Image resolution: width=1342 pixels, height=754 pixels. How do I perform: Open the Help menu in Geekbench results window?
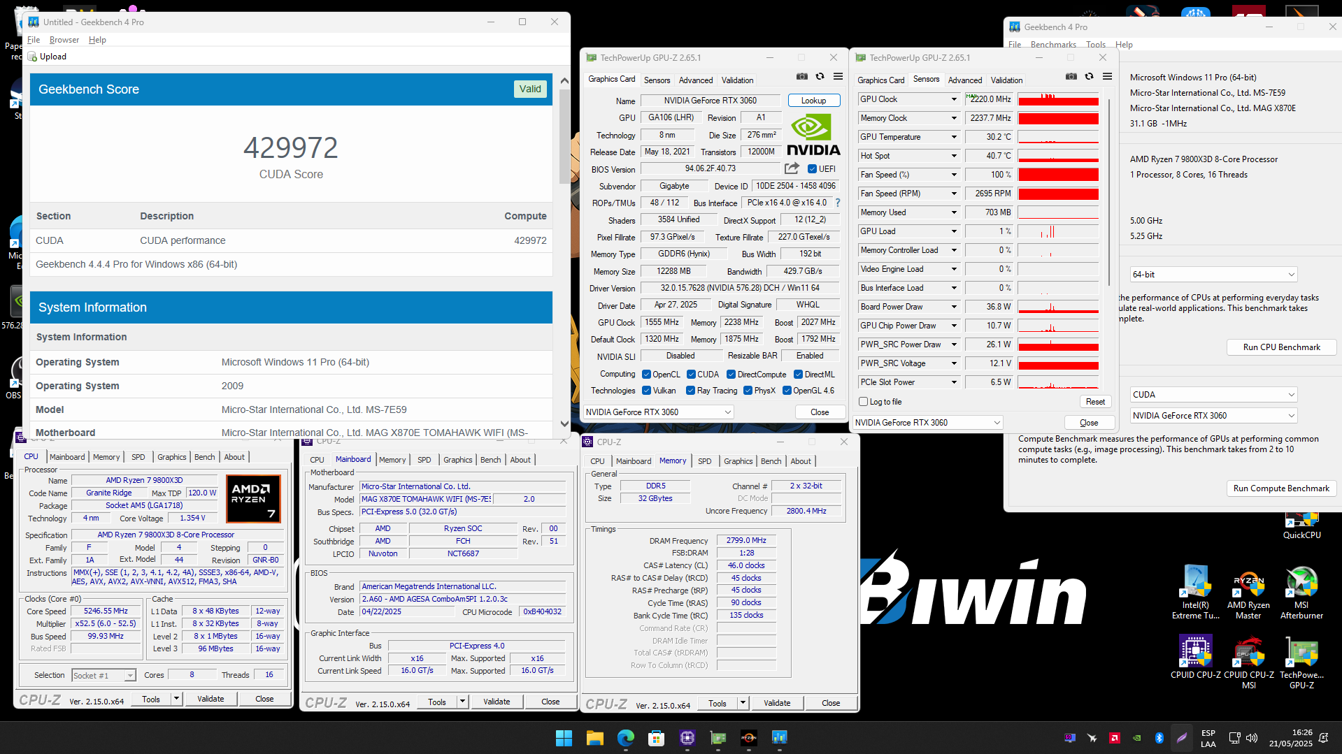97,40
